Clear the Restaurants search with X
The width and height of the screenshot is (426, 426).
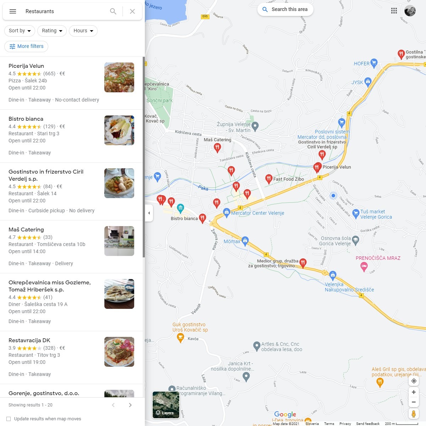pos(132,11)
